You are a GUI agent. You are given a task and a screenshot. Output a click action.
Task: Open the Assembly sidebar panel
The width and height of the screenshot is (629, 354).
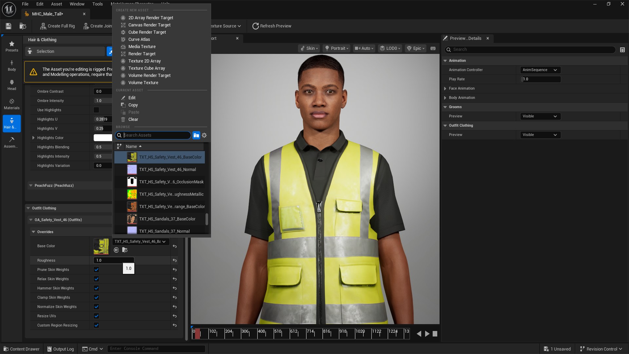point(12,143)
